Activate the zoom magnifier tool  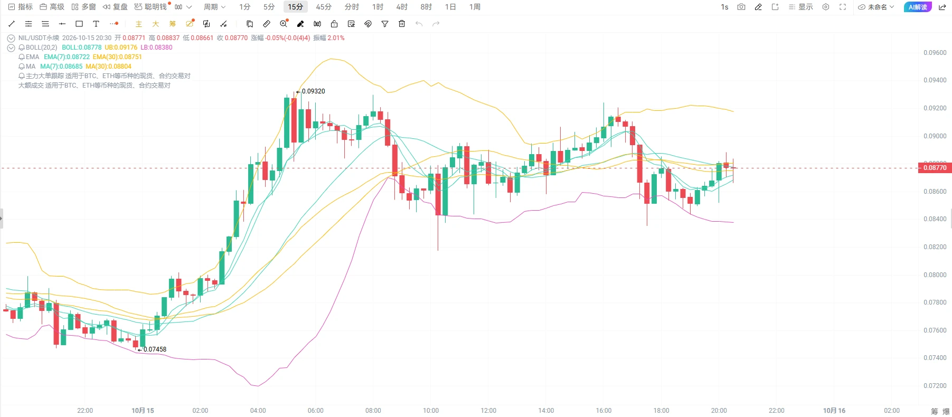(284, 24)
